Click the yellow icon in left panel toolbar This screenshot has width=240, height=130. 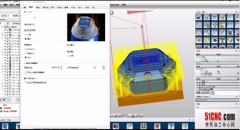(x=18, y=100)
